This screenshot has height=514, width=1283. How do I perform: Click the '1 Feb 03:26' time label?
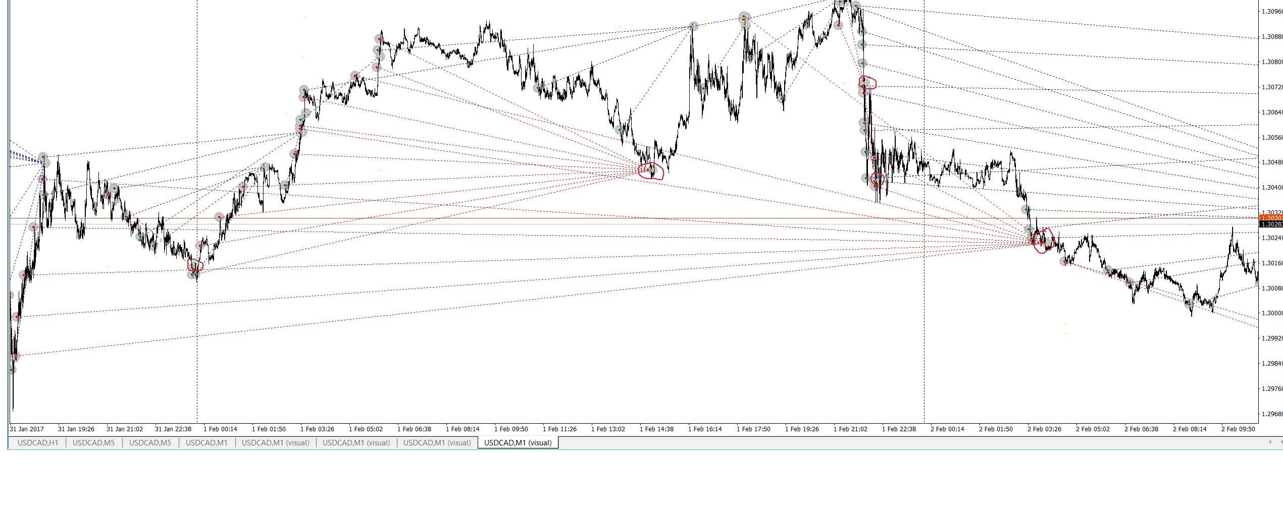(317, 429)
